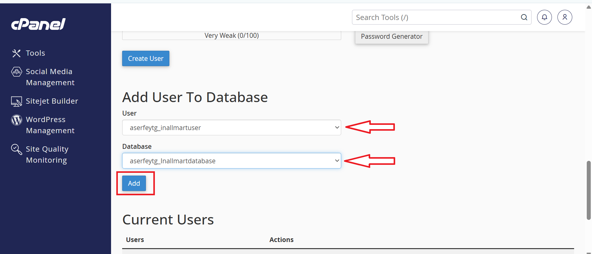Click the Create User button
Viewport: 592px width, 254px height.
pyautogui.click(x=146, y=58)
